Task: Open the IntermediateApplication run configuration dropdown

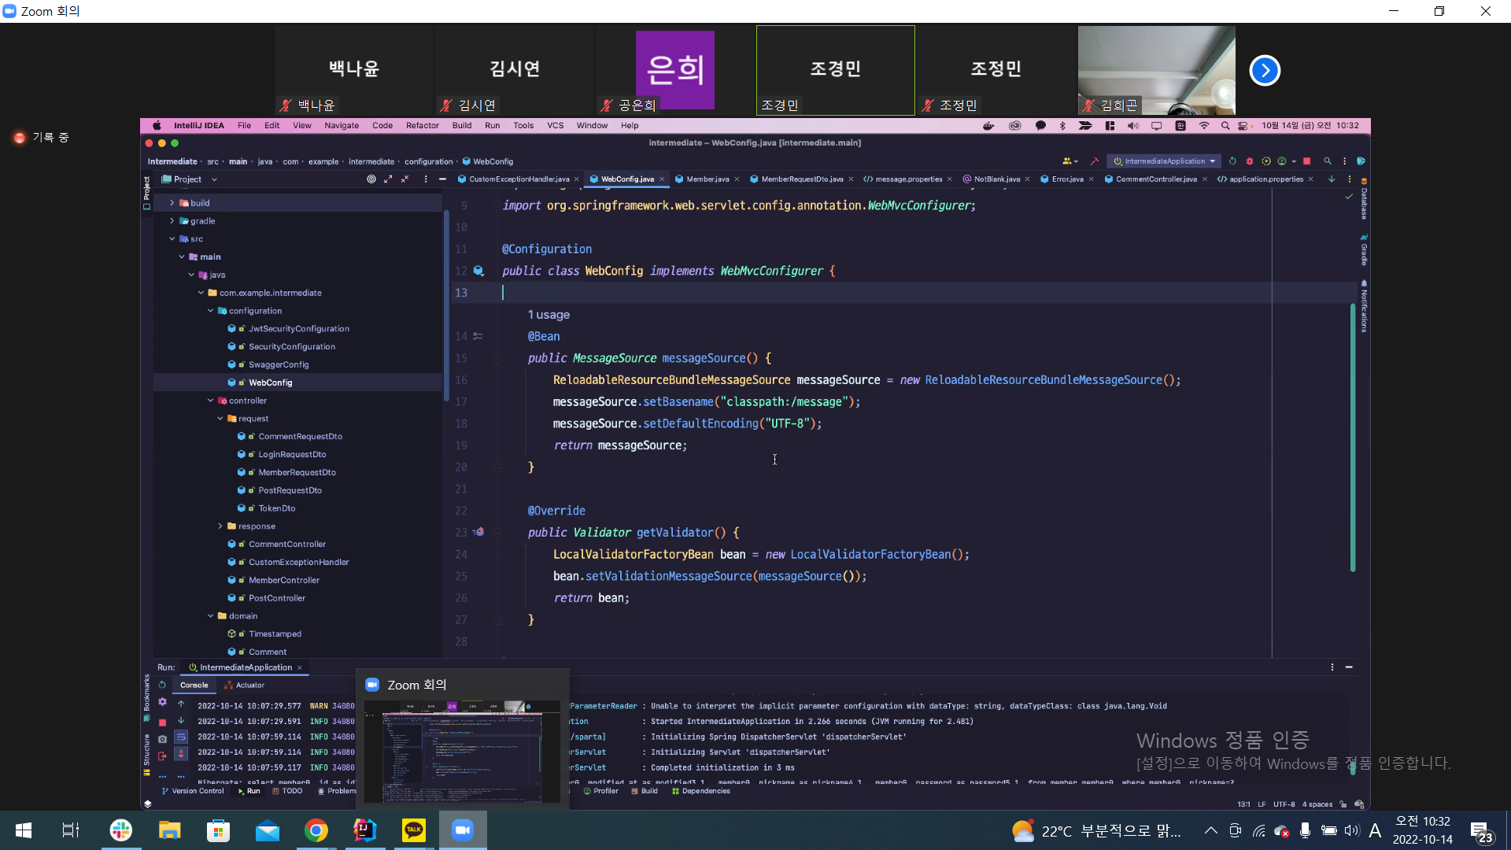Action: pyautogui.click(x=1164, y=161)
